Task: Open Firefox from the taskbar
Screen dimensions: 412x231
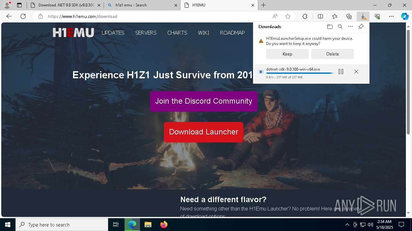Action: (164, 225)
